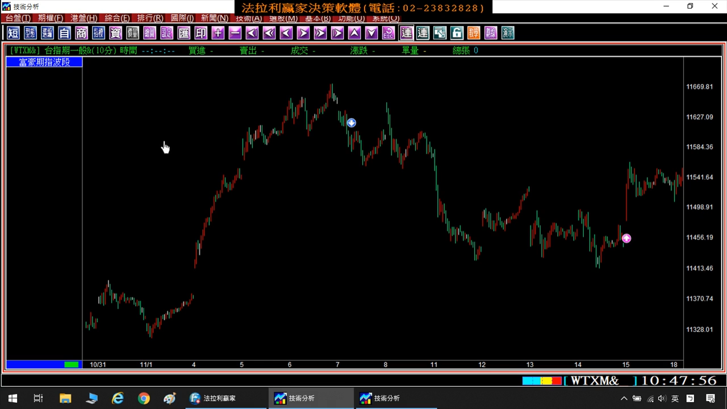Image resolution: width=727 pixels, height=409 pixels.
Task: Zoom out with the minus icon
Action: [235, 33]
